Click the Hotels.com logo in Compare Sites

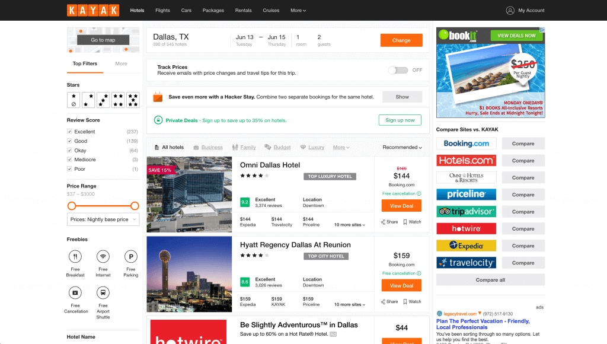point(466,160)
